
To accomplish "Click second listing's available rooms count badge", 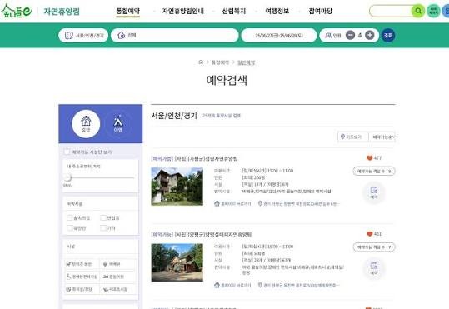I will [374, 247].
